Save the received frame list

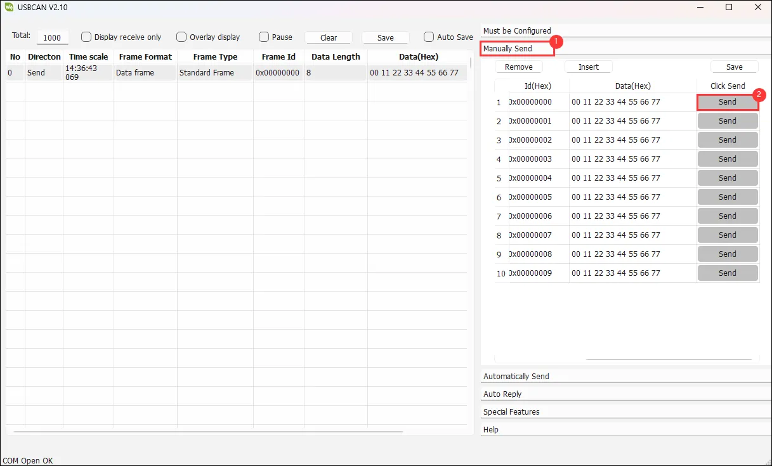tap(384, 37)
